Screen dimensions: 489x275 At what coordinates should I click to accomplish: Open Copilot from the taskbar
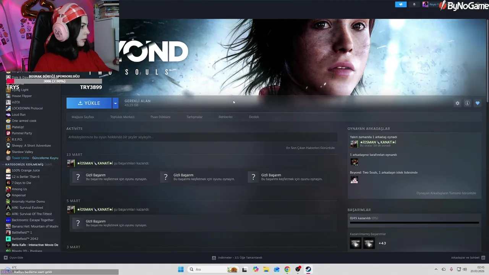click(x=255, y=269)
